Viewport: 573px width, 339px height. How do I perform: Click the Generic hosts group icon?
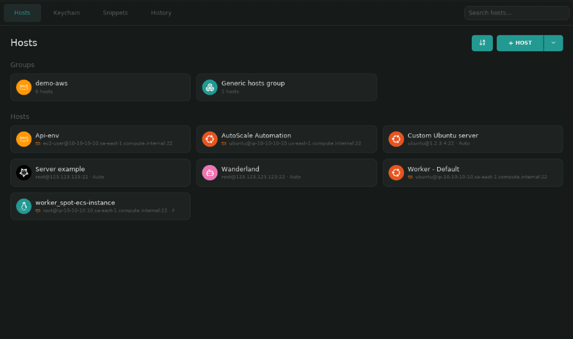coord(210,87)
